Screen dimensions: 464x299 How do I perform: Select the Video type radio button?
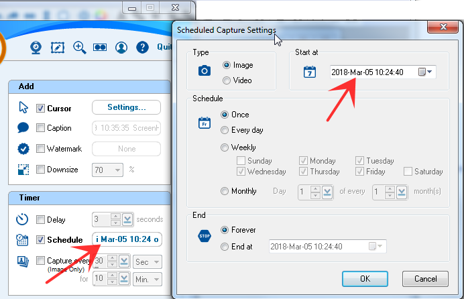(x=227, y=80)
